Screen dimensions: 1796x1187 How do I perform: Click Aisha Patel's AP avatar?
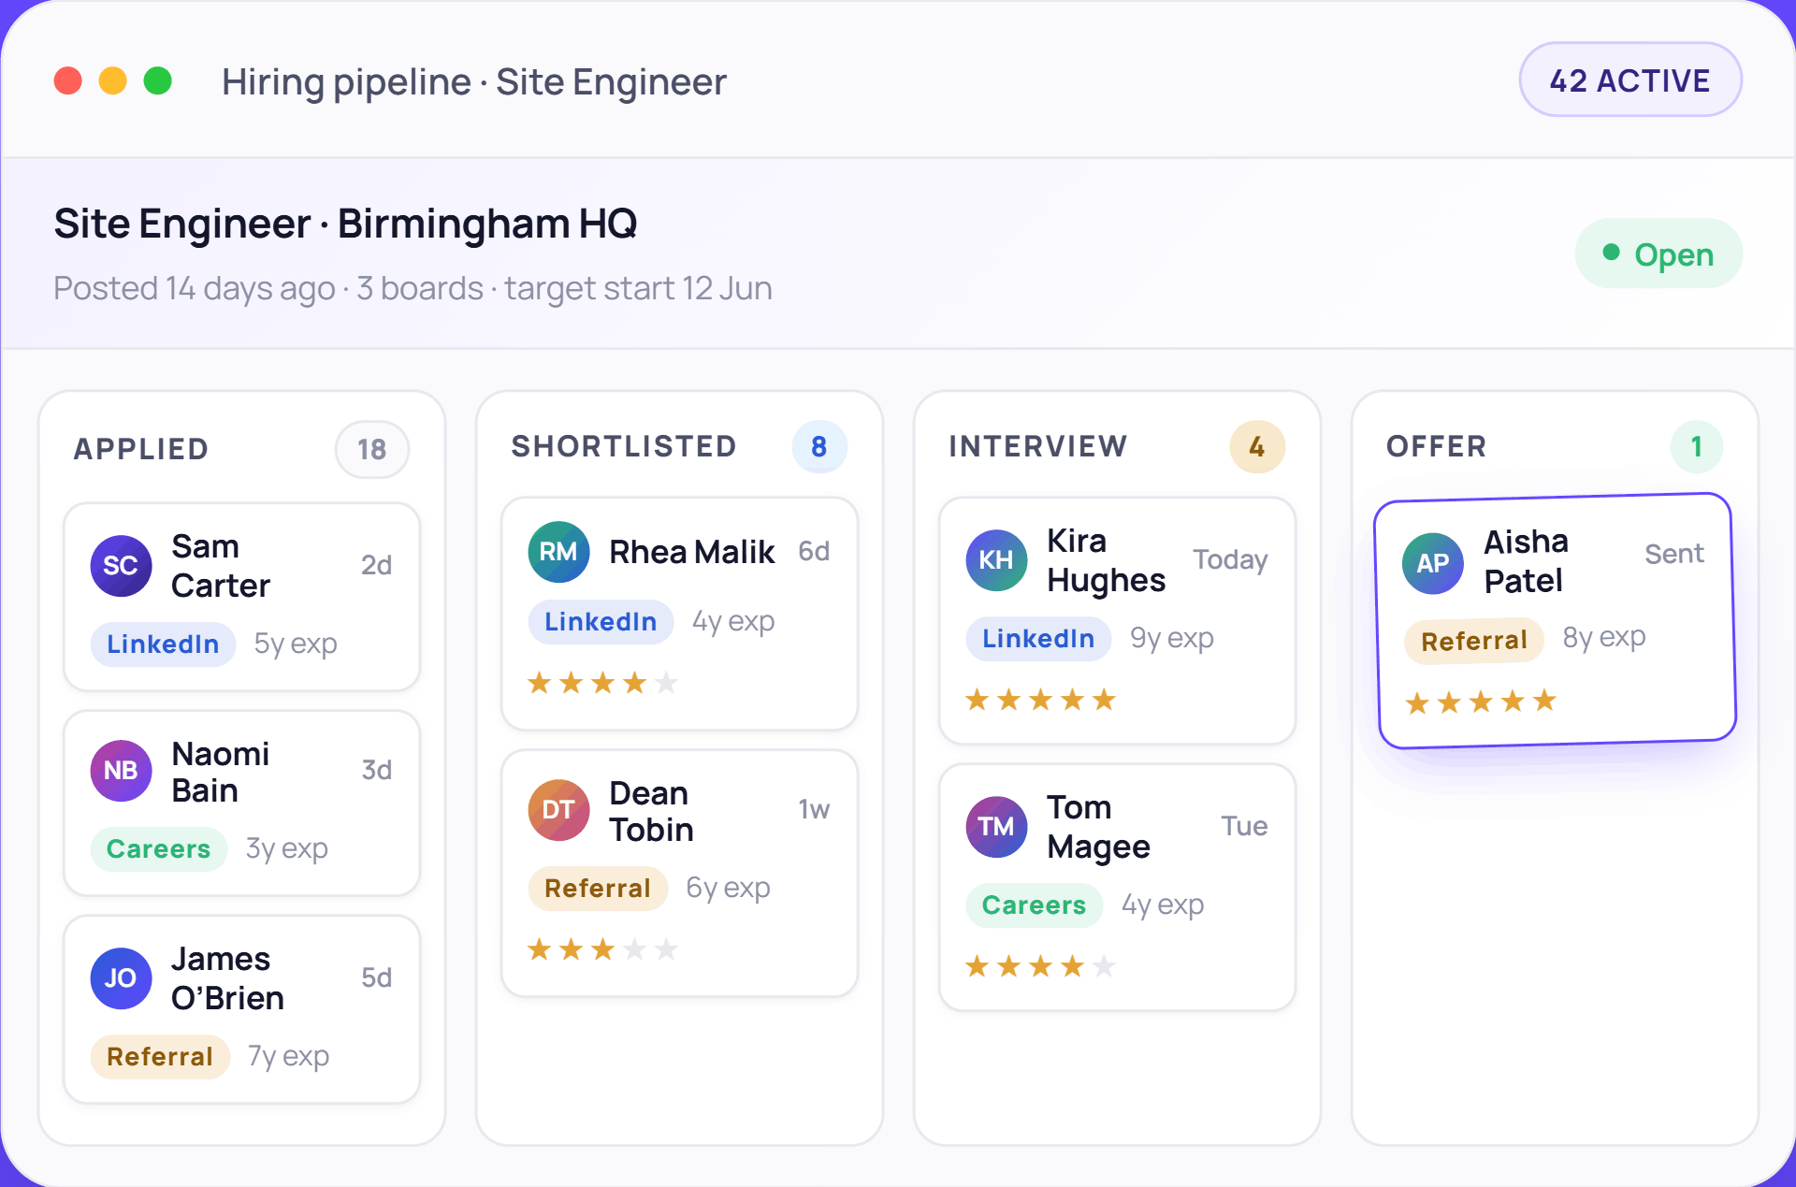coord(1433,563)
